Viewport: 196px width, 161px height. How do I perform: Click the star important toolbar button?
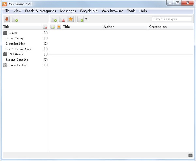(x=70, y=19)
